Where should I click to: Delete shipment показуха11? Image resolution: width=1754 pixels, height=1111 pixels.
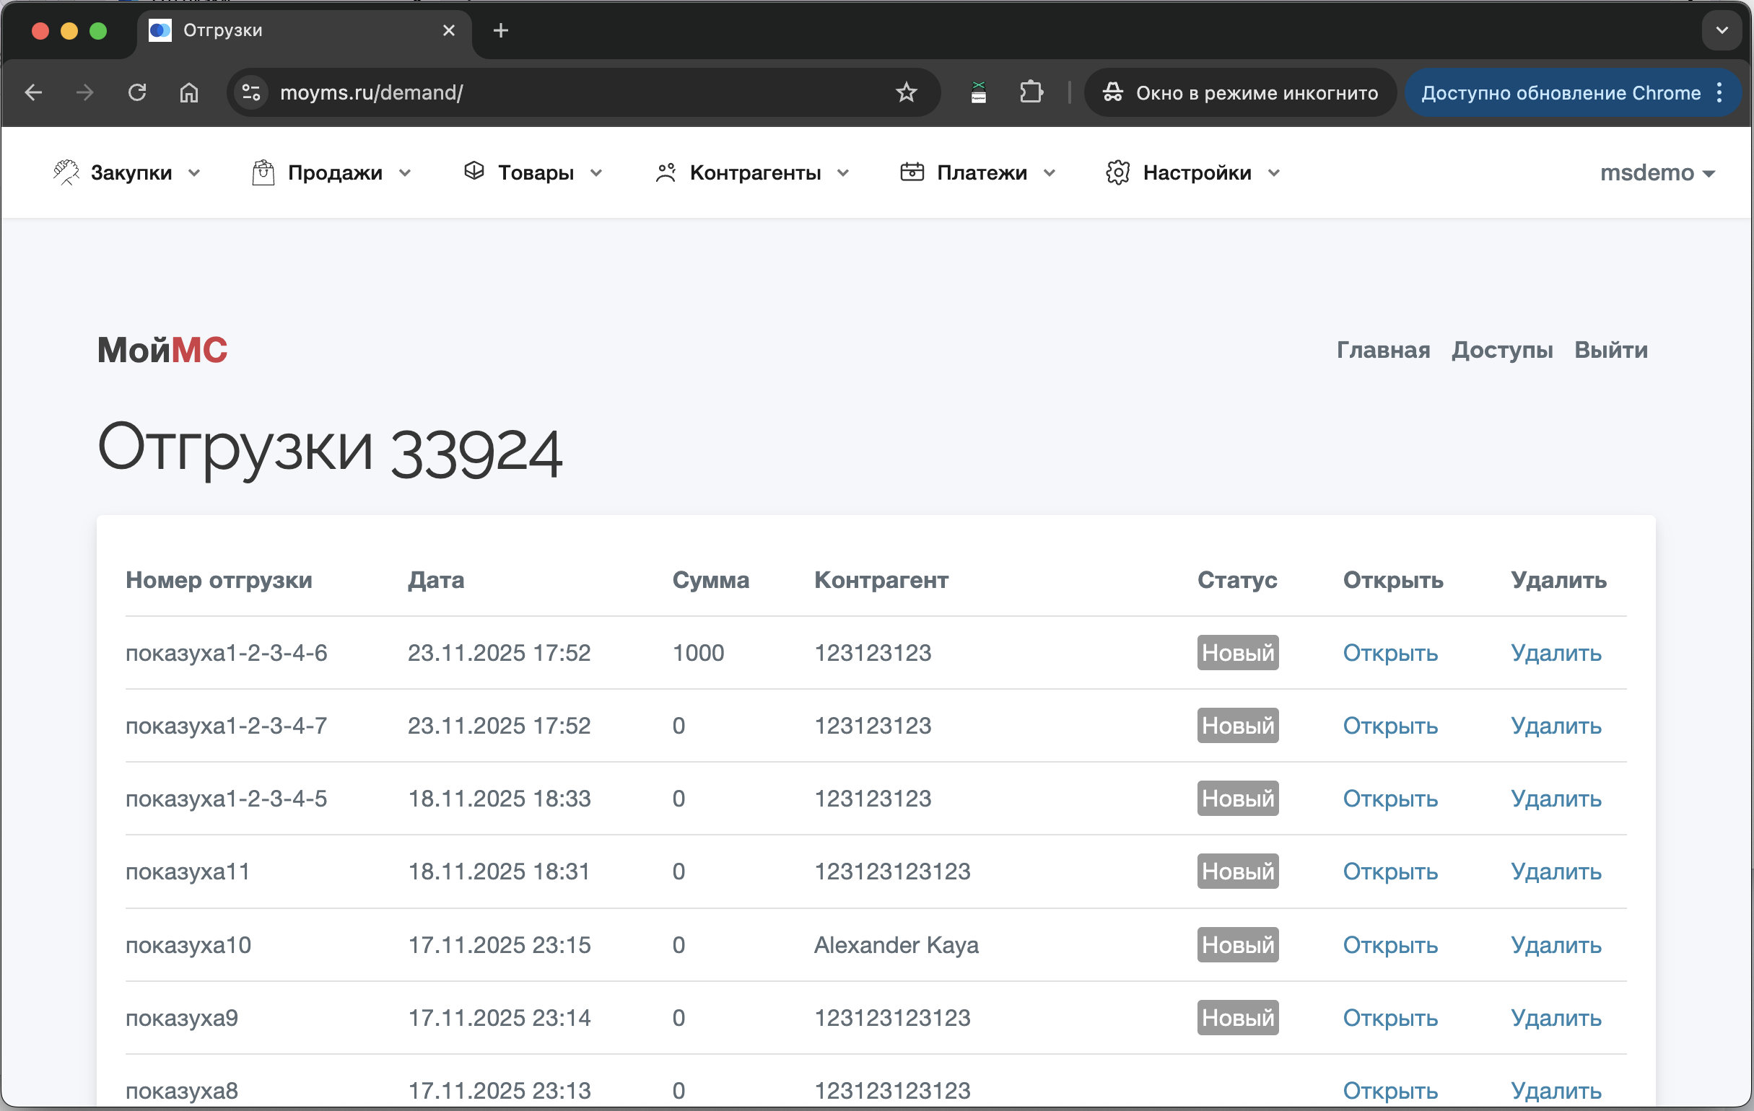(x=1556, y=871)
